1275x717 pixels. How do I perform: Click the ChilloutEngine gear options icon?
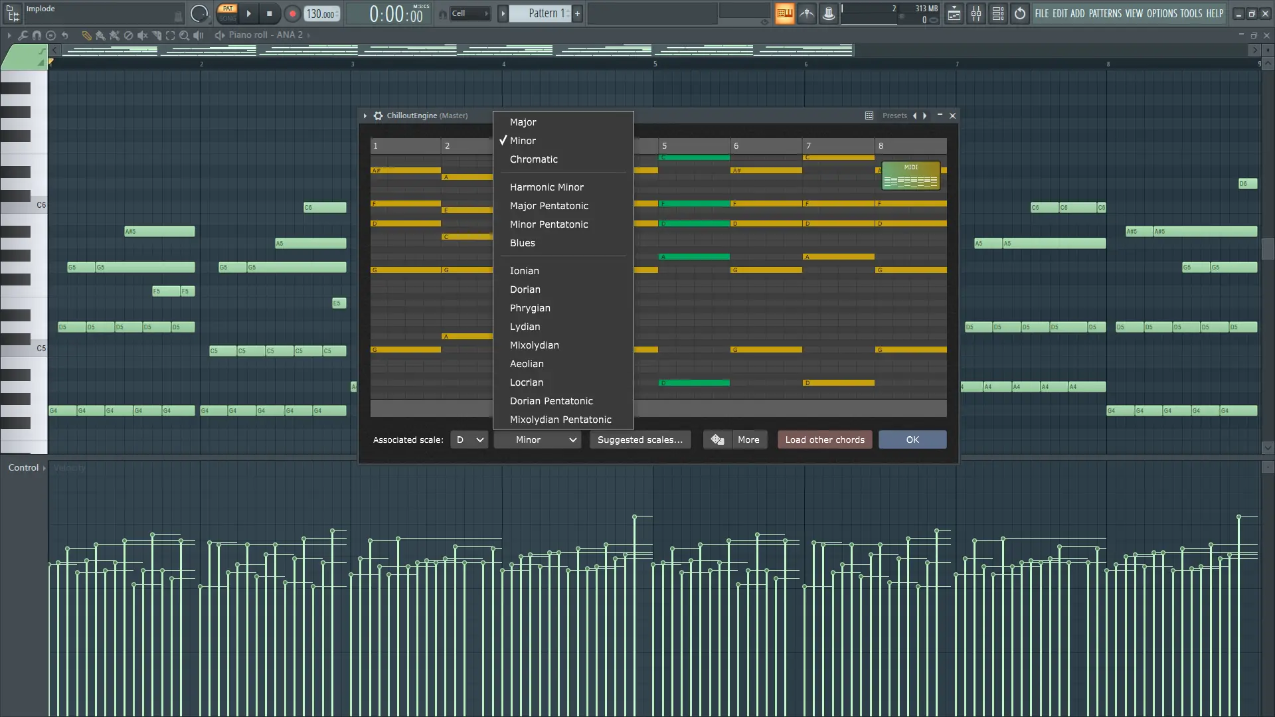(x=378, y=116)
